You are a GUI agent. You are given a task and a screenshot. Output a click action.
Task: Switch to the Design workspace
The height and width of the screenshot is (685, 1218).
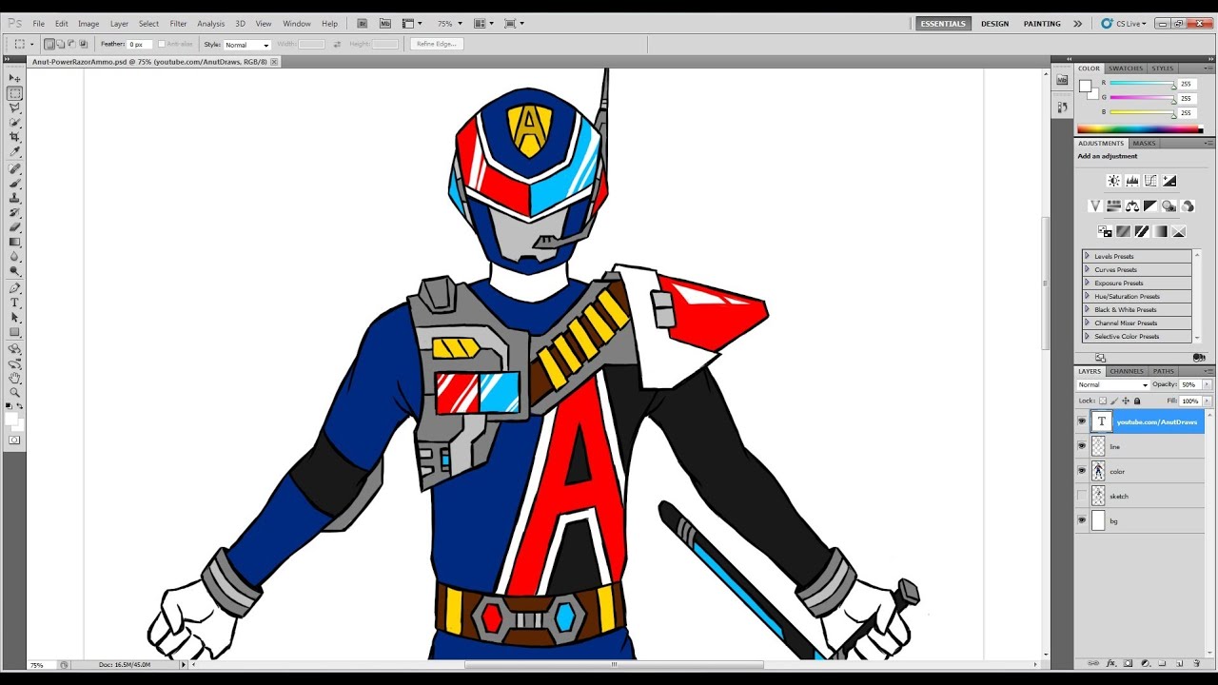[x=994, y=24]
